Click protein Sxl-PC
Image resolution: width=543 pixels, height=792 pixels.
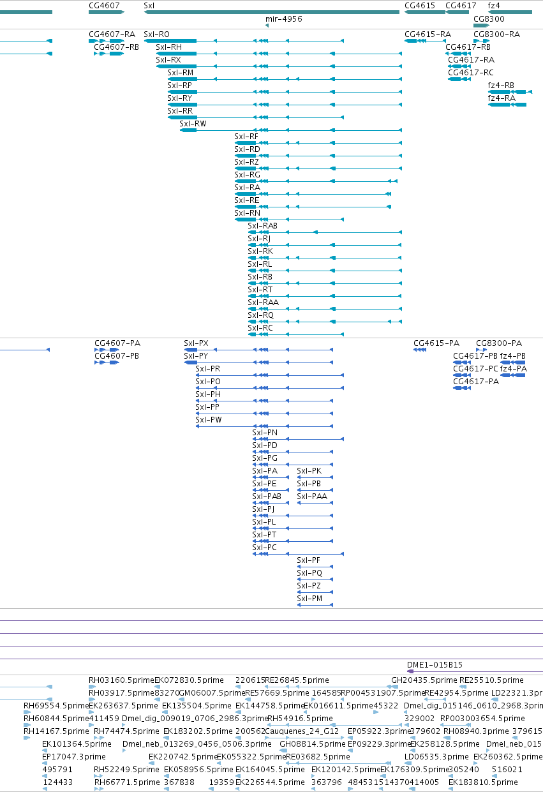click(x=265, y=547)
